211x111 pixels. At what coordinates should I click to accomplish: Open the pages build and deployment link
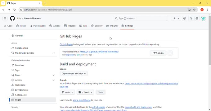tap(139, 107)
